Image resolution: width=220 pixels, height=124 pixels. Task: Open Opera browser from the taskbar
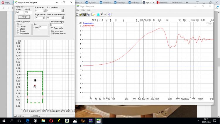(x=51, y=120)
